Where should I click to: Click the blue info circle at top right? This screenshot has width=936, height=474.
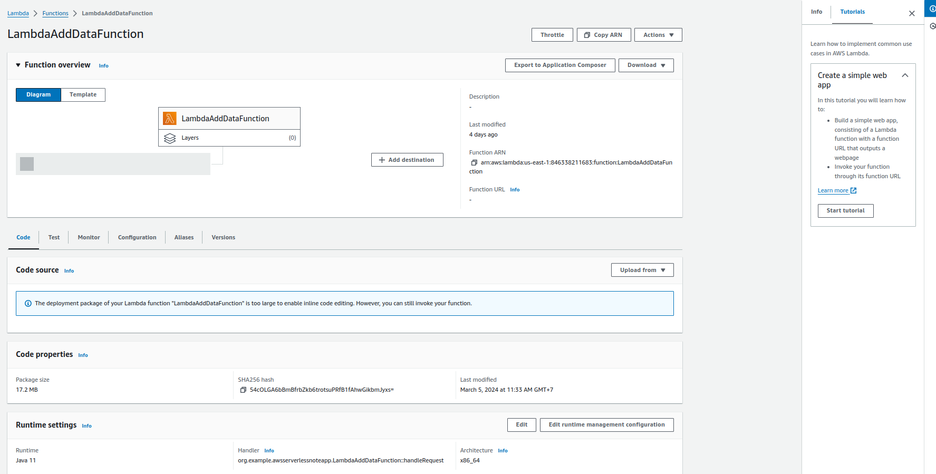tap(932, 8)
